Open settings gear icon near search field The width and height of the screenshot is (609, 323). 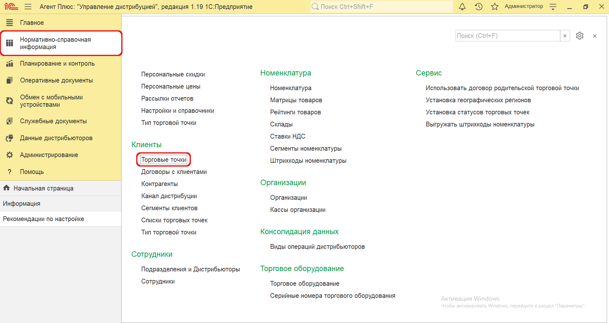579,36
